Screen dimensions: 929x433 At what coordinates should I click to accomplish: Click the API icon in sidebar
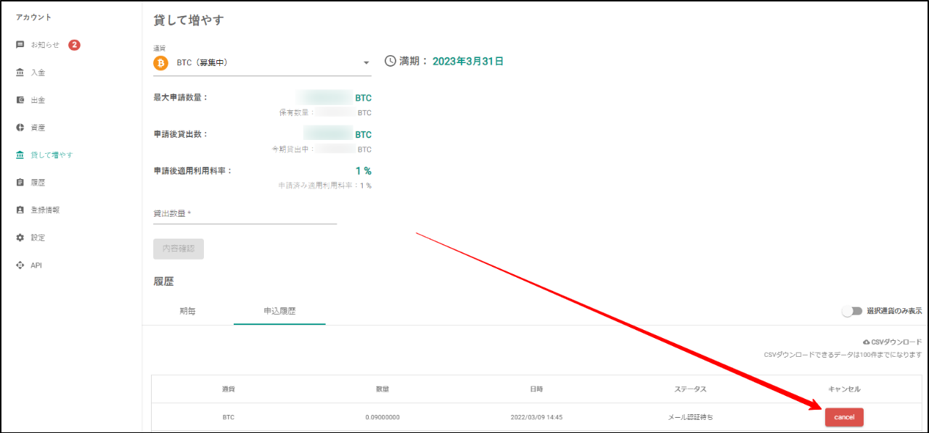[20, 265]
